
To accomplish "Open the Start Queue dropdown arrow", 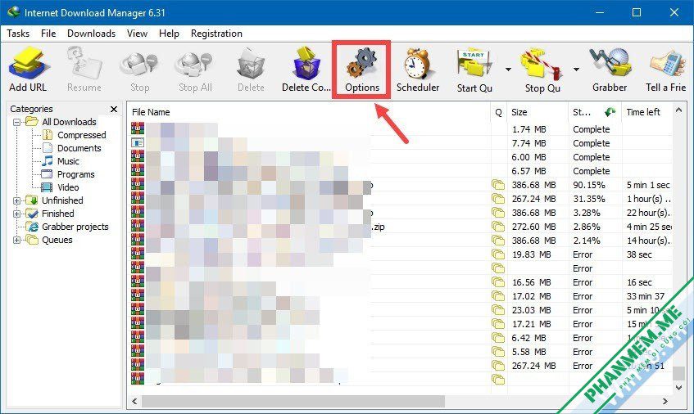I will point(508,70).
